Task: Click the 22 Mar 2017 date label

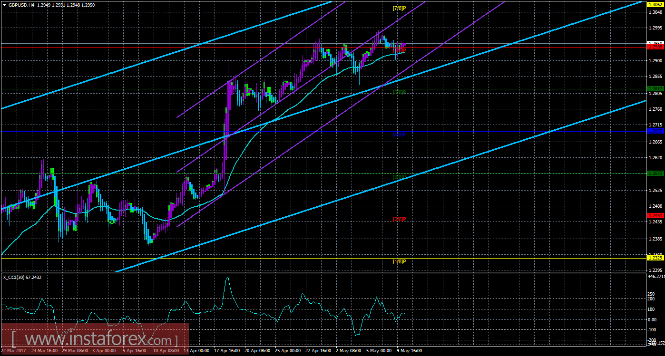Action: [x=13, y=350]
